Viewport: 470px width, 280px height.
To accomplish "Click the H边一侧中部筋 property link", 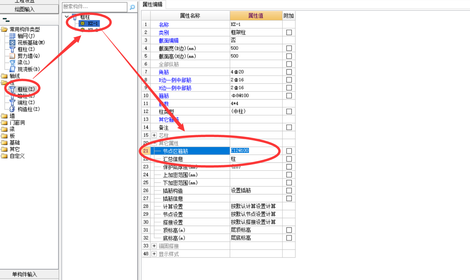I will (175, 88).
